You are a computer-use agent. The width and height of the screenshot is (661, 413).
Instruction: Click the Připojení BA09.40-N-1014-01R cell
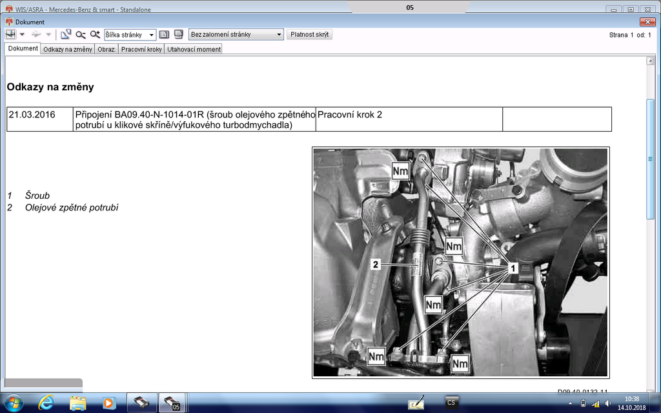[x=195, y=119]
